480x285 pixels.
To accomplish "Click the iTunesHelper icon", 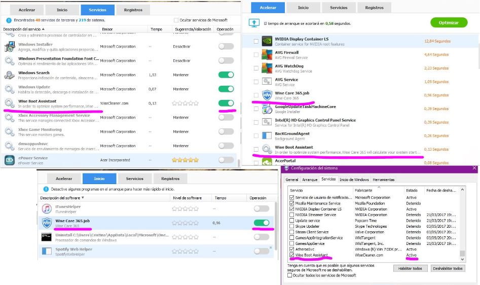I will tap(47, 209).
